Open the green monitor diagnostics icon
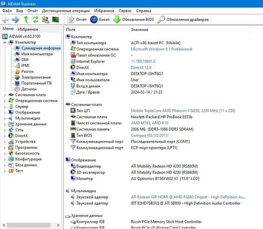 (56, 19)
